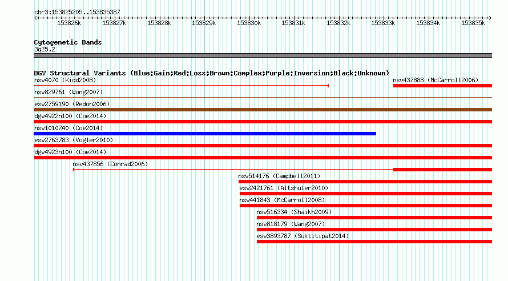Click the thin red nsv4070 loss line
508x281 pixels.
182,86
